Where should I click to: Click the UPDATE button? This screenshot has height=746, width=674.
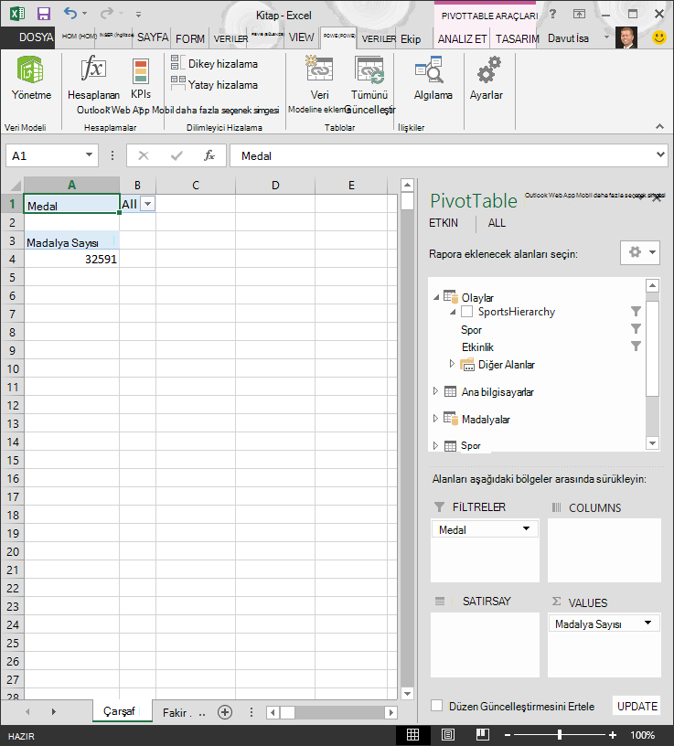(637, 706)
